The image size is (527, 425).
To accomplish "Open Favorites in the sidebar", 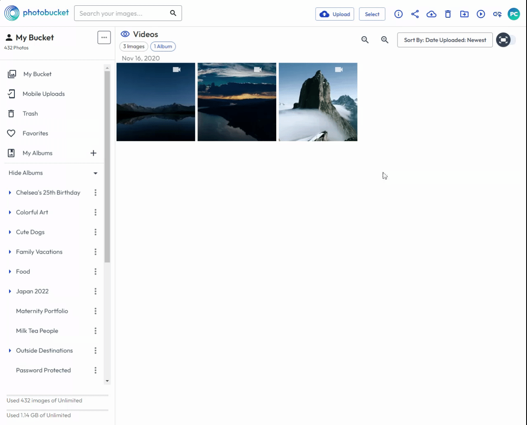I will point(35,133).
